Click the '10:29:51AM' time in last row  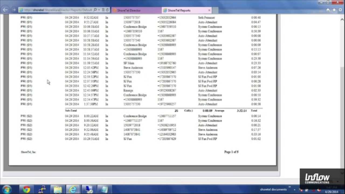91,139
